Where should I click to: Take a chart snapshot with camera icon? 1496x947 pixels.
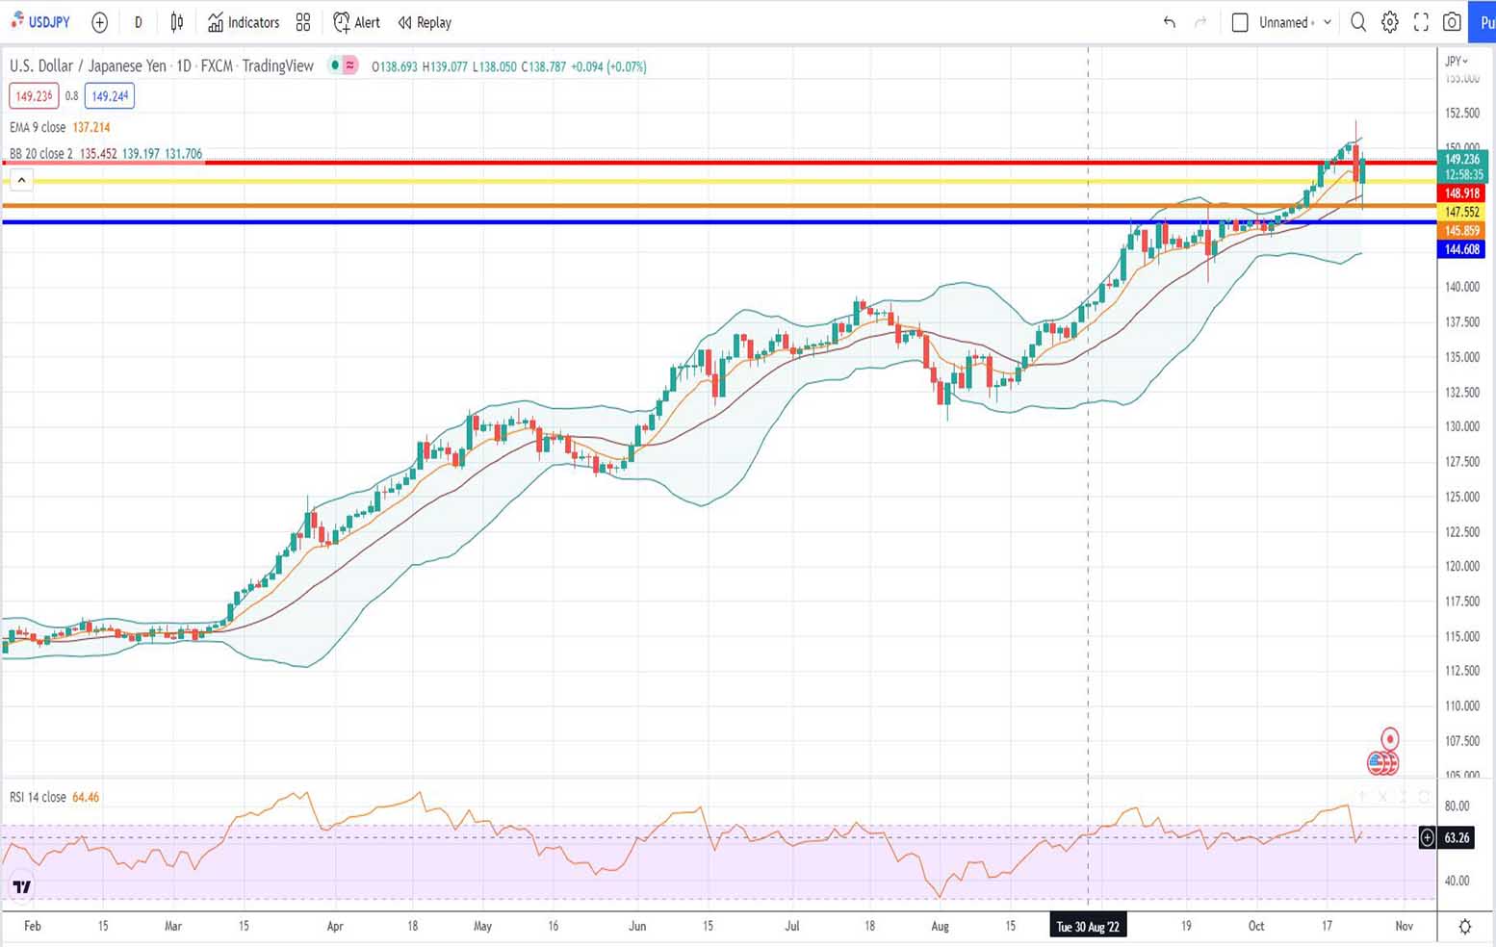1452,22
